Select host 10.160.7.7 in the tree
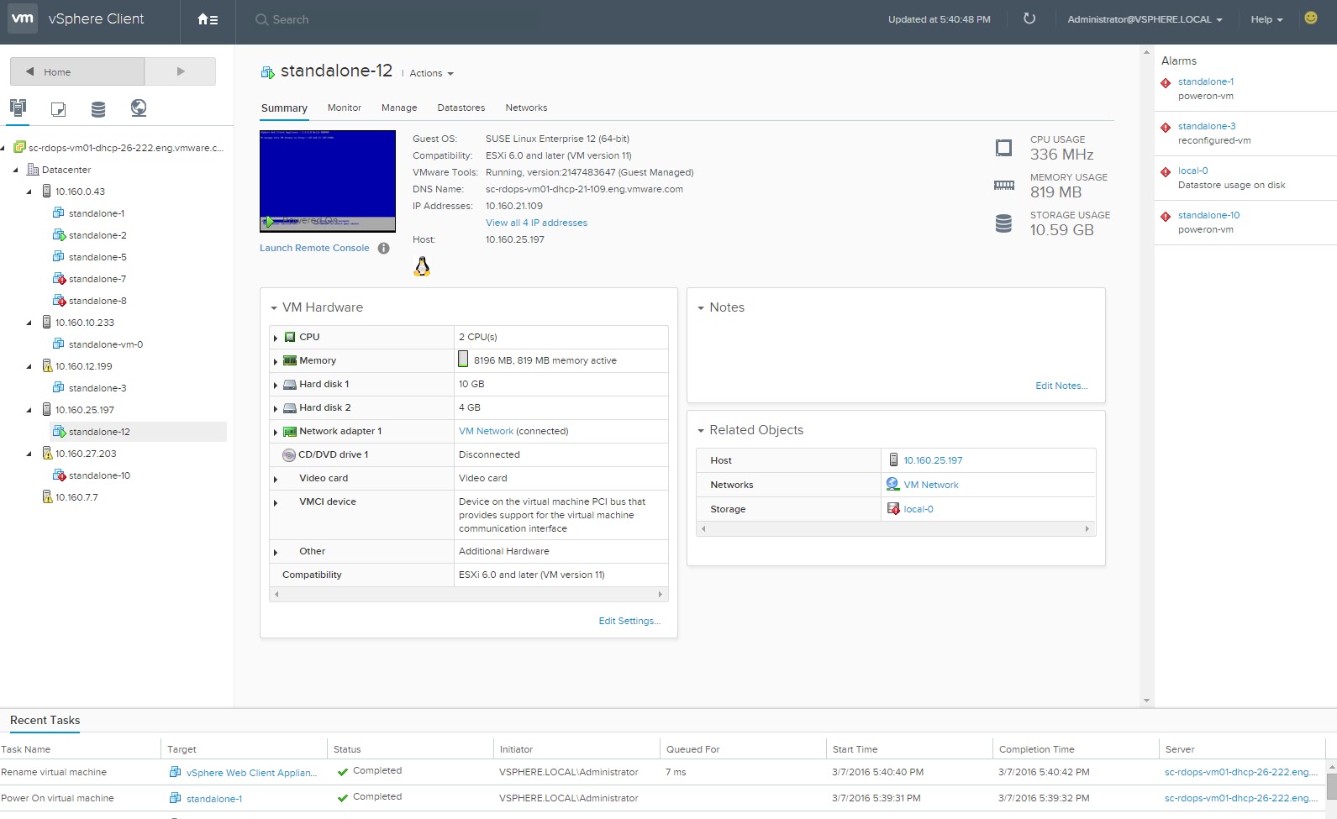 pyautogui.click(x=76, y=497)
